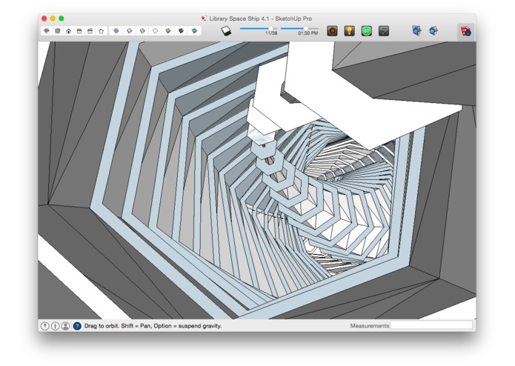This screenshot has width=515, height=366.
Task: Enable X-ray face style
Action: pyautogui.click(x=116, y=31)
